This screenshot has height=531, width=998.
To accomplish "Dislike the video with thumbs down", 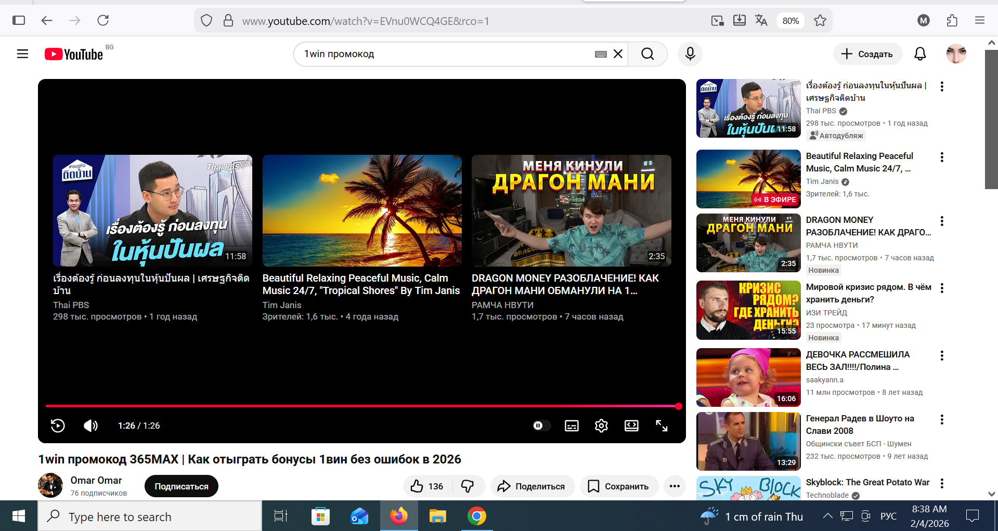I will [x=468, y=486].
